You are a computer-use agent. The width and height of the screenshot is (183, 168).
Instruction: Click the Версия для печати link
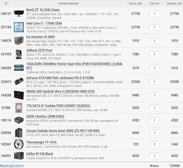pos(12,166)
